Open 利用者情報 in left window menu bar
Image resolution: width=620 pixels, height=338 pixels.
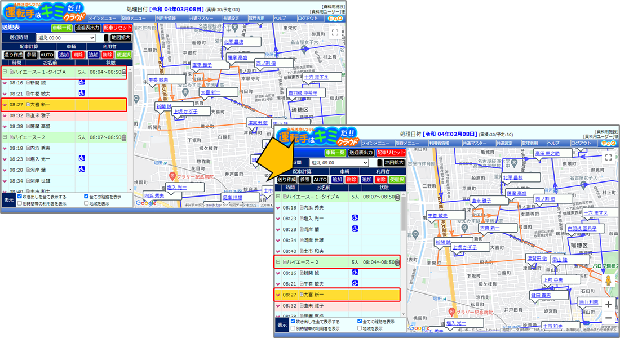tap(166, 18)
